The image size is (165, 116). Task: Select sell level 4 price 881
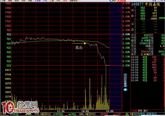coord(143,11)
